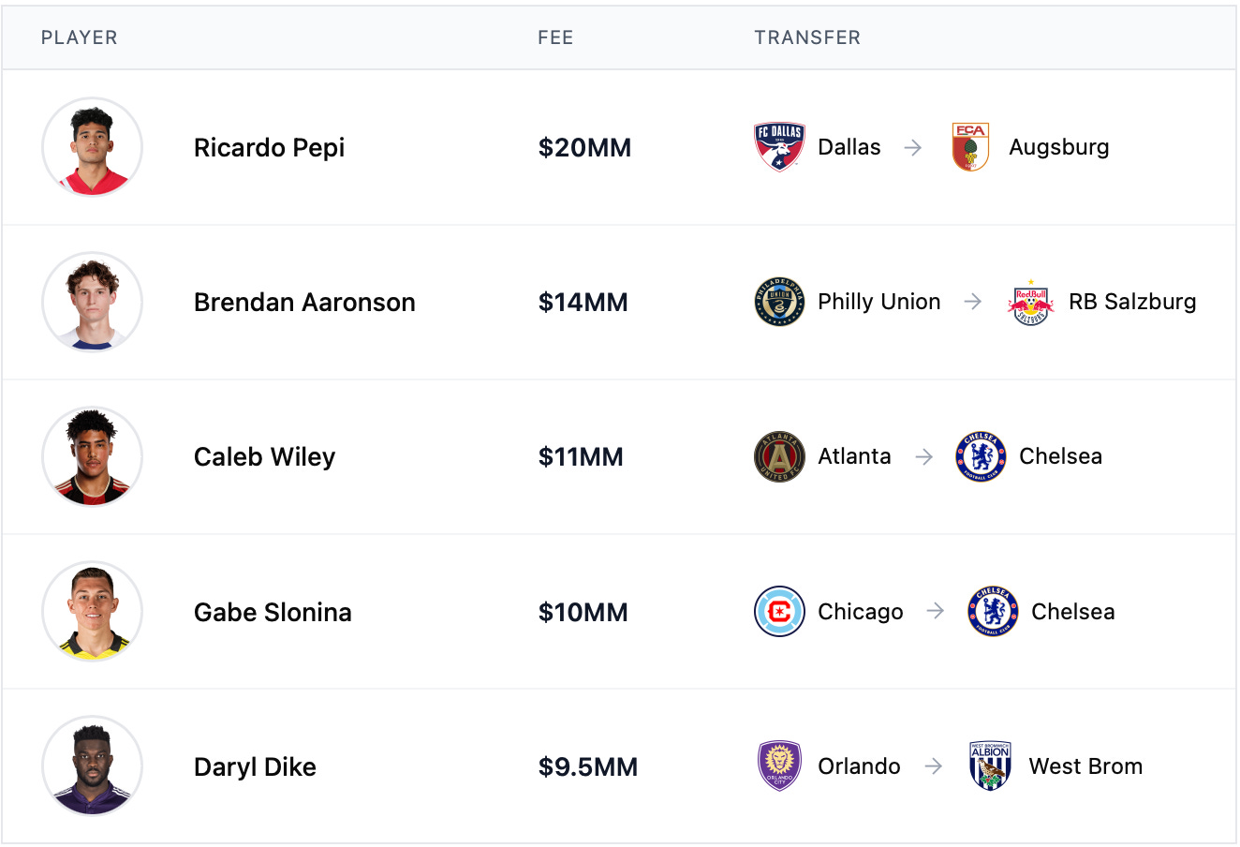
Task: Click the PLAYER column header
Action: [80, 37]
